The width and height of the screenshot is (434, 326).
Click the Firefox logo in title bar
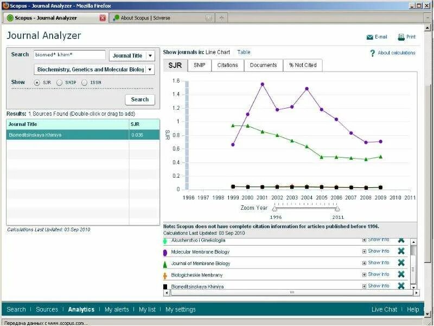click(x=5, y=5)
